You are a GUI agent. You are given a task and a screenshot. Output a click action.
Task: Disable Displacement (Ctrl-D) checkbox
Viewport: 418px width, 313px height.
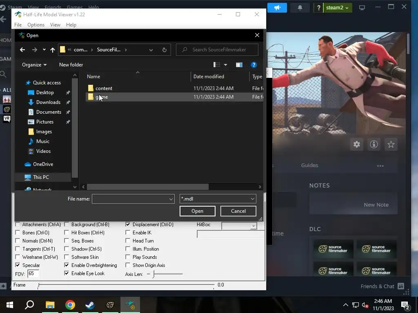(128, 225)
